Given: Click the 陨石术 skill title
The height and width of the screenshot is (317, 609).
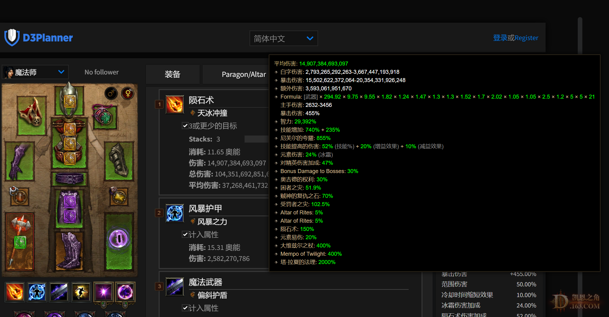Looking at the screenshot, I should [x=201, y=100].
